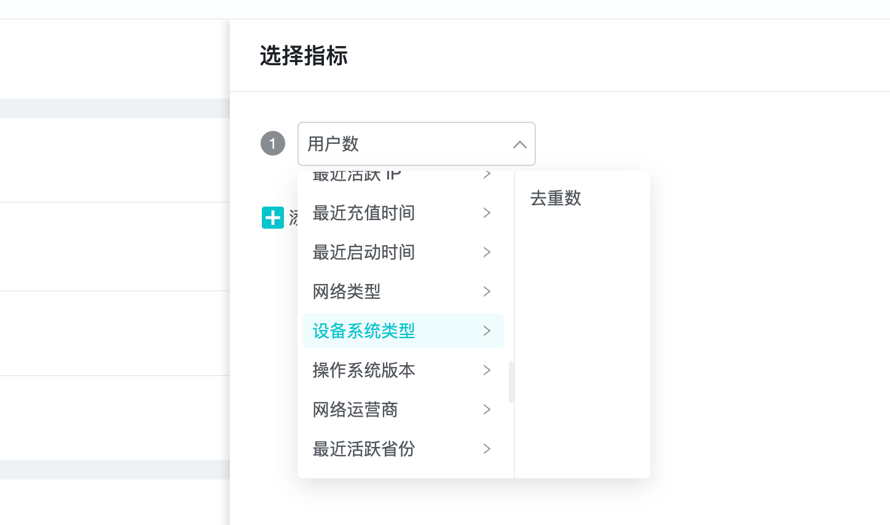The height and width of the screenshot is (525, 890).
Task: Select the highlighted 设备系统类型 item
Action: tap(364, 331)
